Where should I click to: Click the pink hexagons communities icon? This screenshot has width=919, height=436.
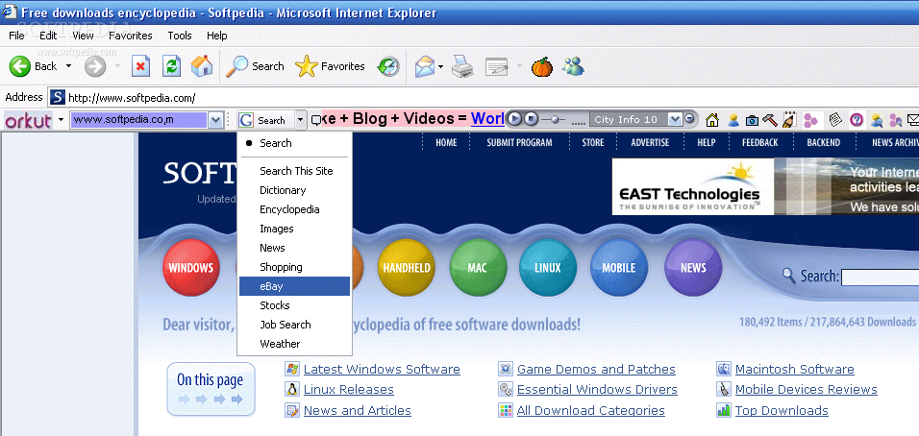(811, 121)
